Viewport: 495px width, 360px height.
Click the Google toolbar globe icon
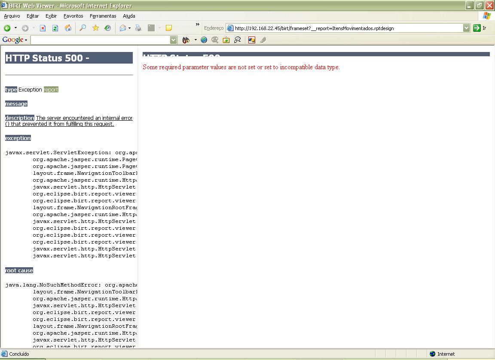pyautogui.click(x=204, y=40)
